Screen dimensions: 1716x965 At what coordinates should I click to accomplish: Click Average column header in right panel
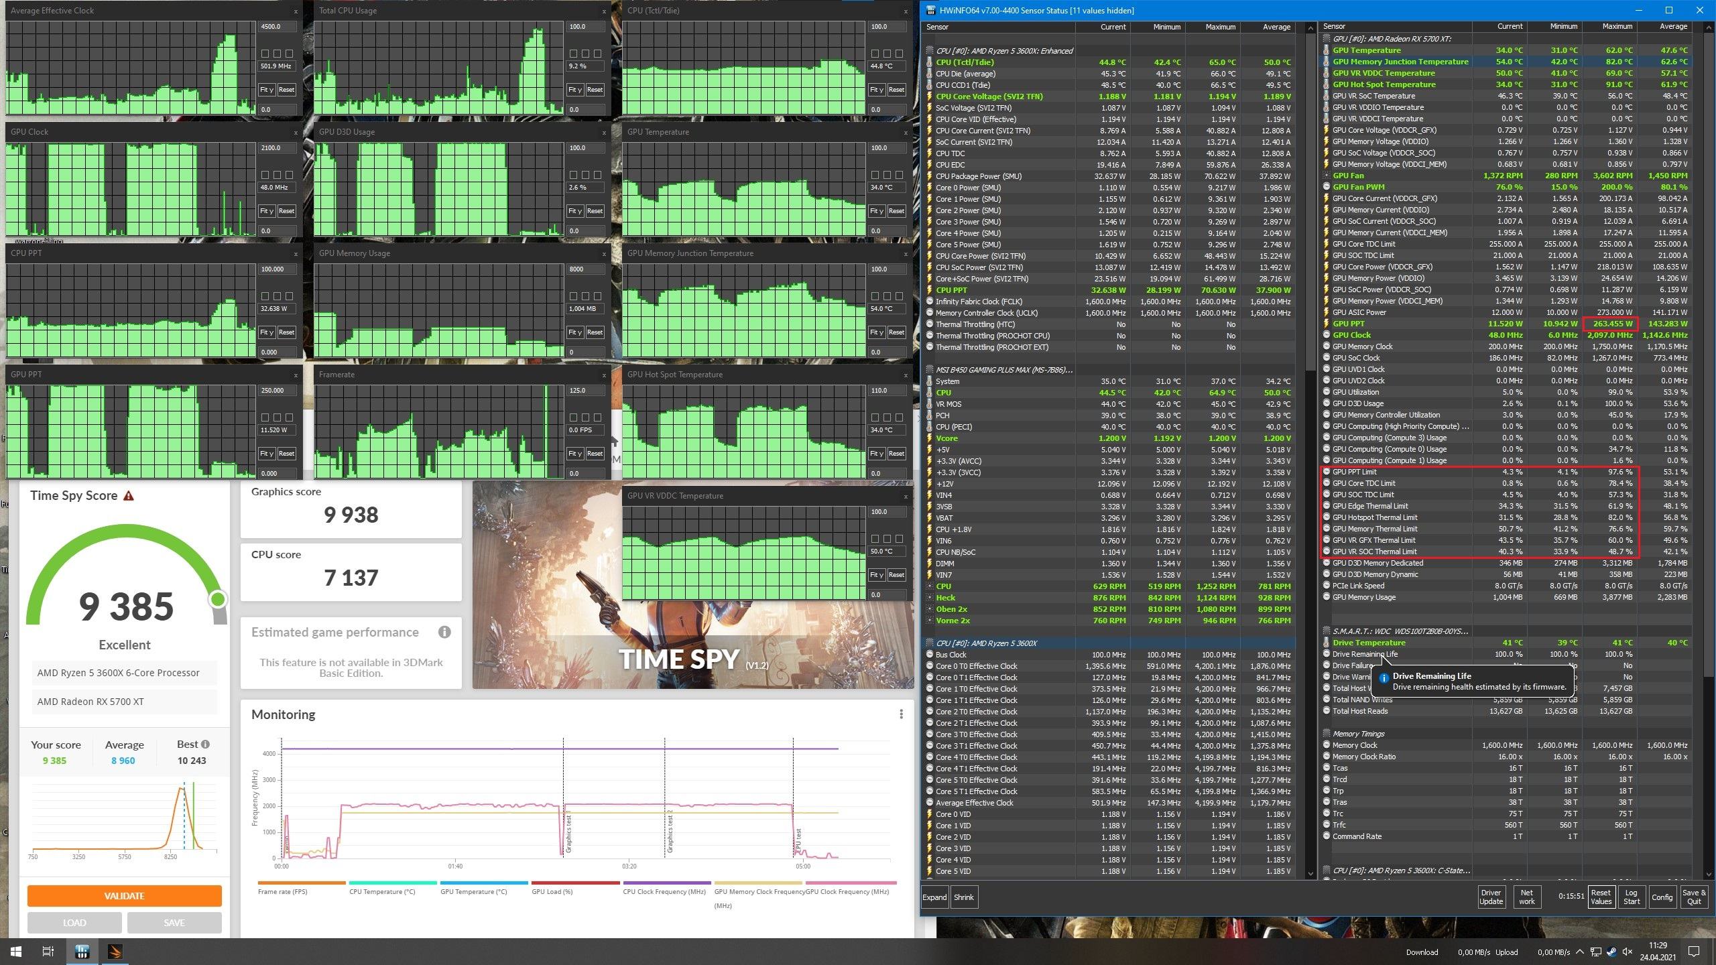coord(1664,27)
